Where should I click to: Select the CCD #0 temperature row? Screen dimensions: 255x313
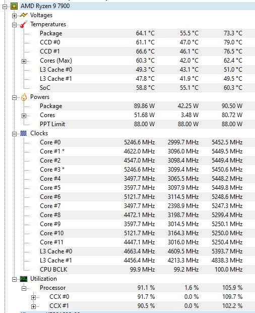pyautogui.click(x=147, y=42)
